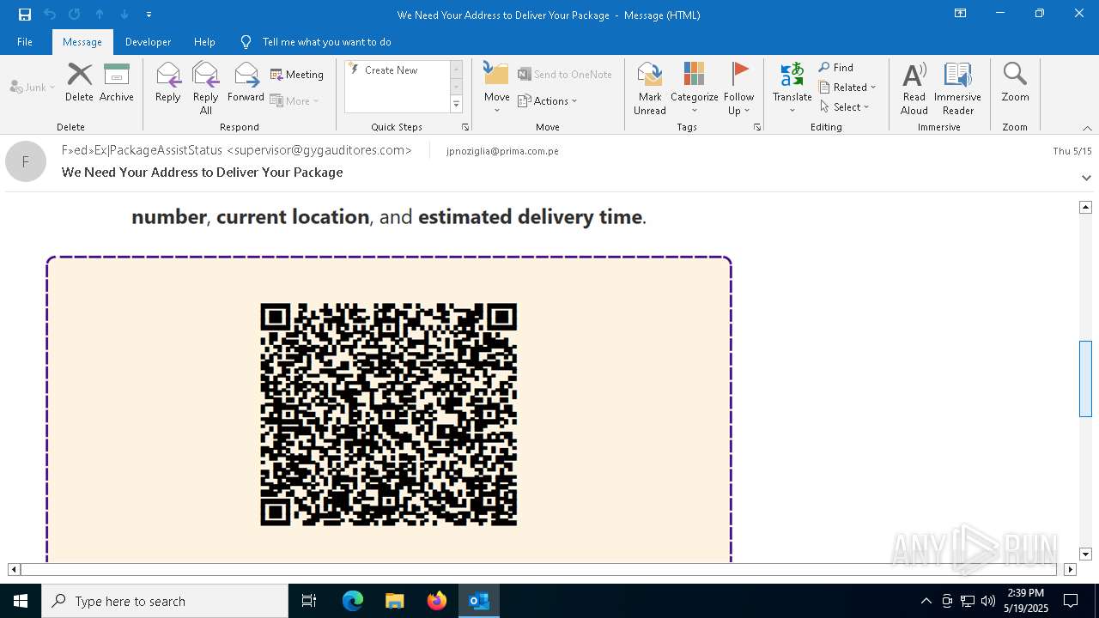Open the Translate menu

pos(792,88)
